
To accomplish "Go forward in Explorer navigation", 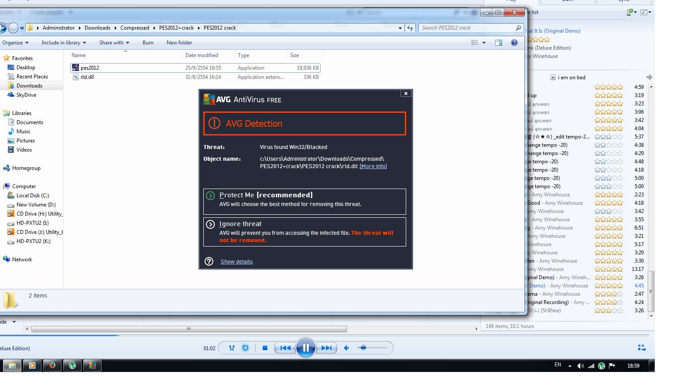I will click(x=14, y=28).
